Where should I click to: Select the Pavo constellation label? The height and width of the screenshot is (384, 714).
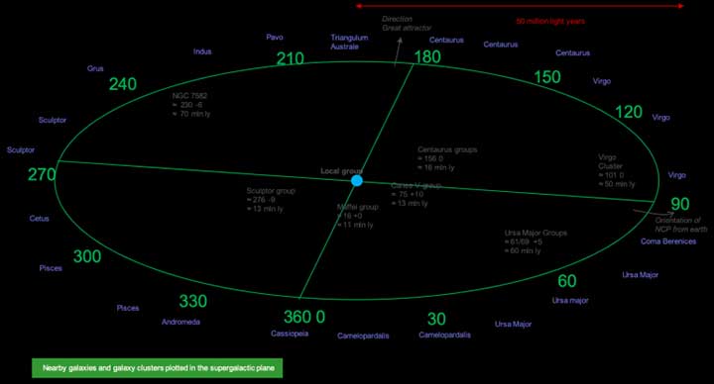[x=275, y=38]
